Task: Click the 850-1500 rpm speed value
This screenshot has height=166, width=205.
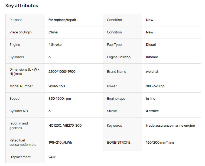Action: (60, 99)
